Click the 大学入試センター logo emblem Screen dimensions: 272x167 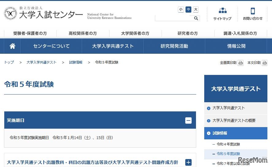tap(10, 13)
